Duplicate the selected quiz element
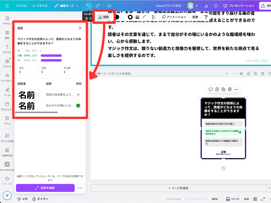 [x=223, y=89]
